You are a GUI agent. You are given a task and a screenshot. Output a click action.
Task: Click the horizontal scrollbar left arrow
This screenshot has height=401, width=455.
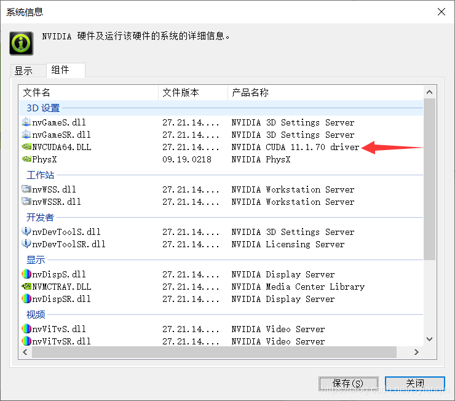coord(25,352)
